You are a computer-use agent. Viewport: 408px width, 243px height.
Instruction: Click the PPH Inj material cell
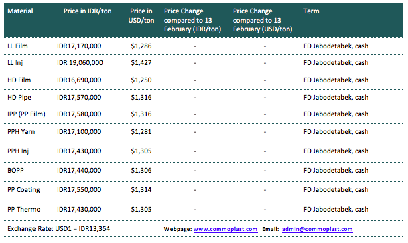[x=18, y=151]
